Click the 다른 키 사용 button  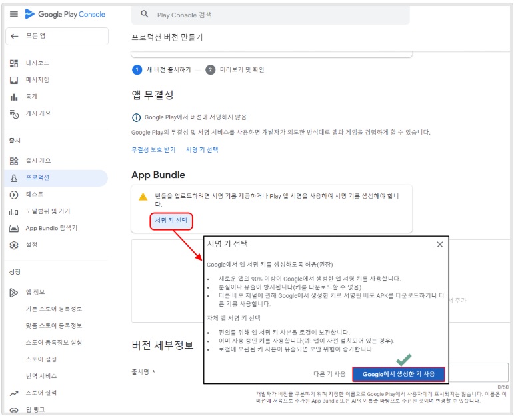point(329,374)
